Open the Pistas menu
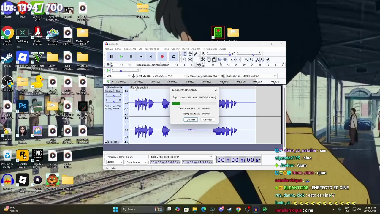The image size is (380, 214). 166,49
